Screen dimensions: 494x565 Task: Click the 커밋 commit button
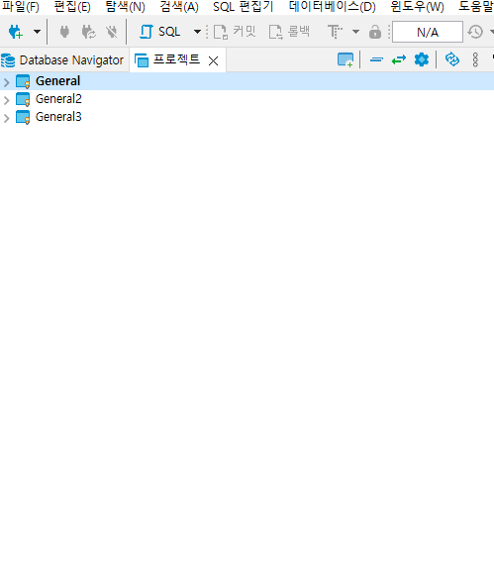click(235, 32)
